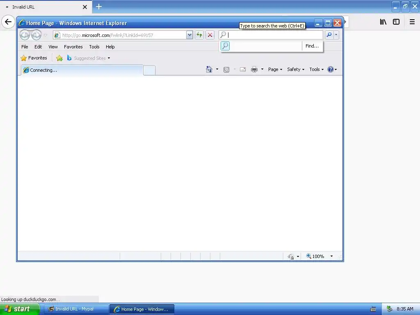Image resolution: width=420 pixels, height=315 pixels.
Task: Expand the Home button dropdown arrow
Action: click(217, 69)
